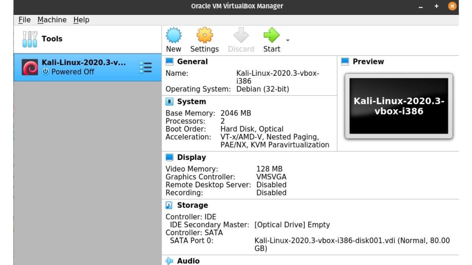Screen dimensions: 472x265
Task: Click the Display section icon
Action: pyautogui.click(x=169, y=157)
